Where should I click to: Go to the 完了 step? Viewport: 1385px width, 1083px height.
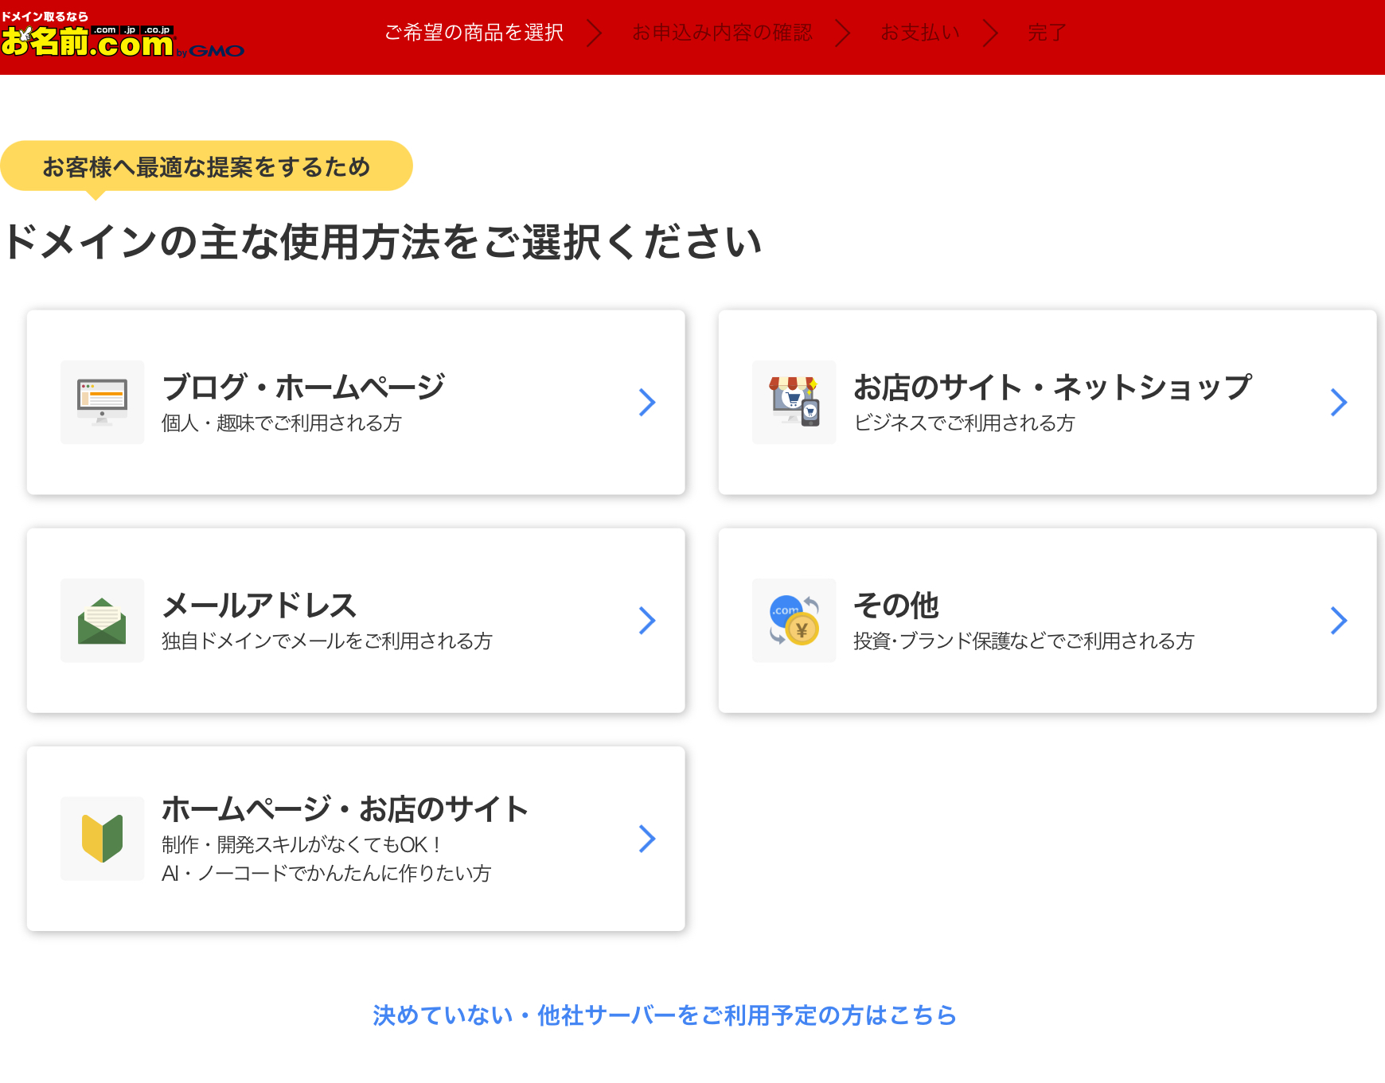click(1047, 33)
